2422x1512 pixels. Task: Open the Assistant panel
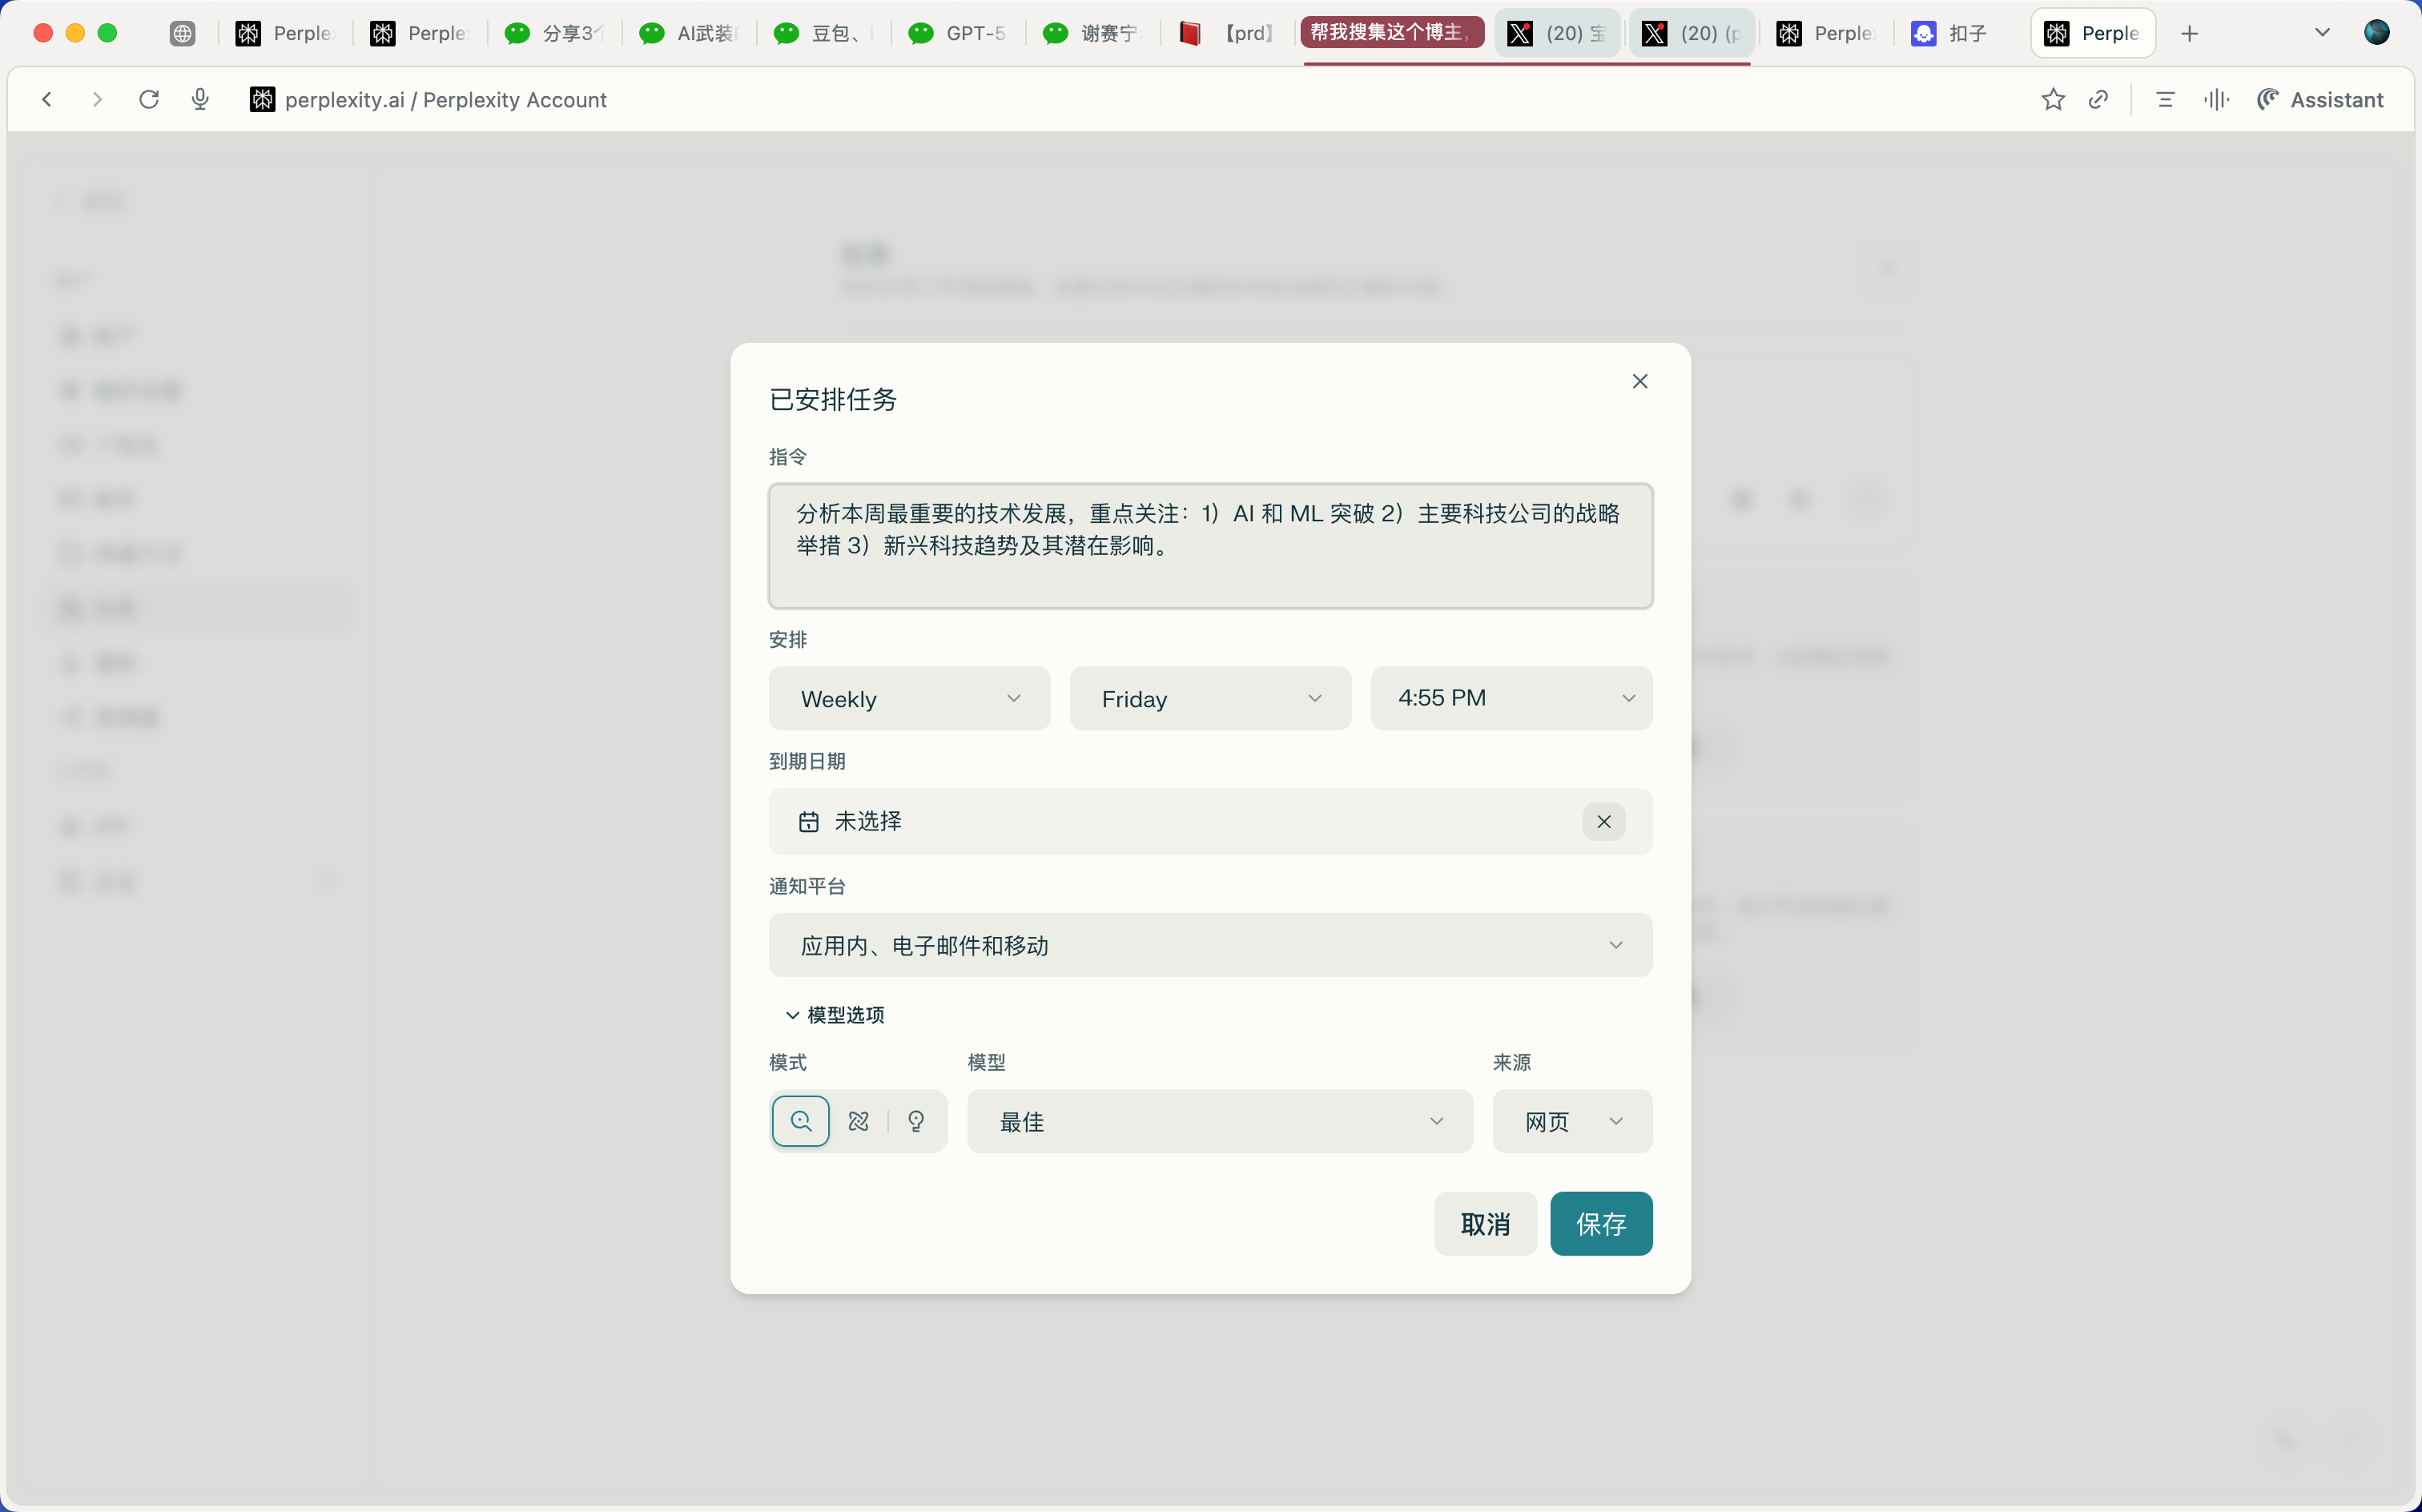(2320, 99)
